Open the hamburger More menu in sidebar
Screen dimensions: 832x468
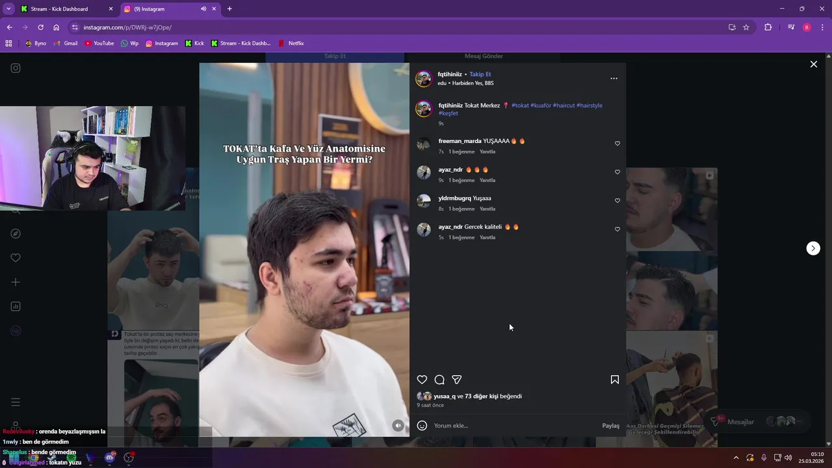click(x=16, y=402)
